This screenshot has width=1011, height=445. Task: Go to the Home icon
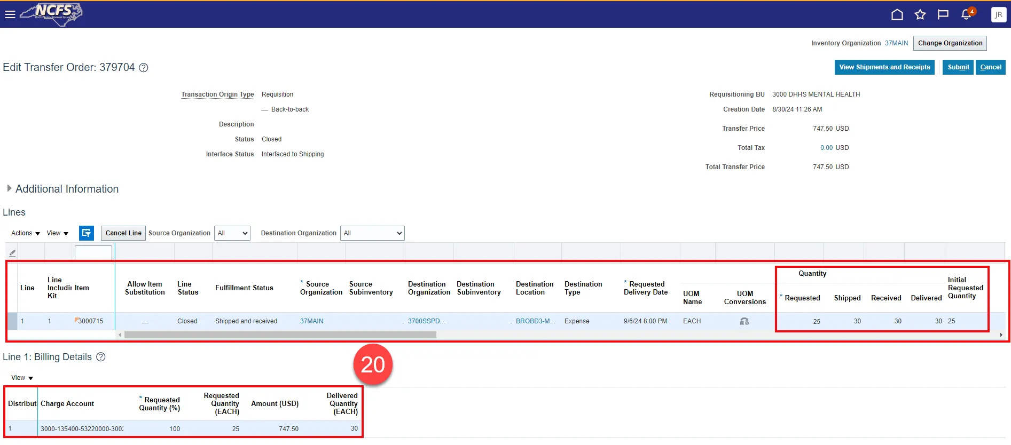tap(897, 15)
